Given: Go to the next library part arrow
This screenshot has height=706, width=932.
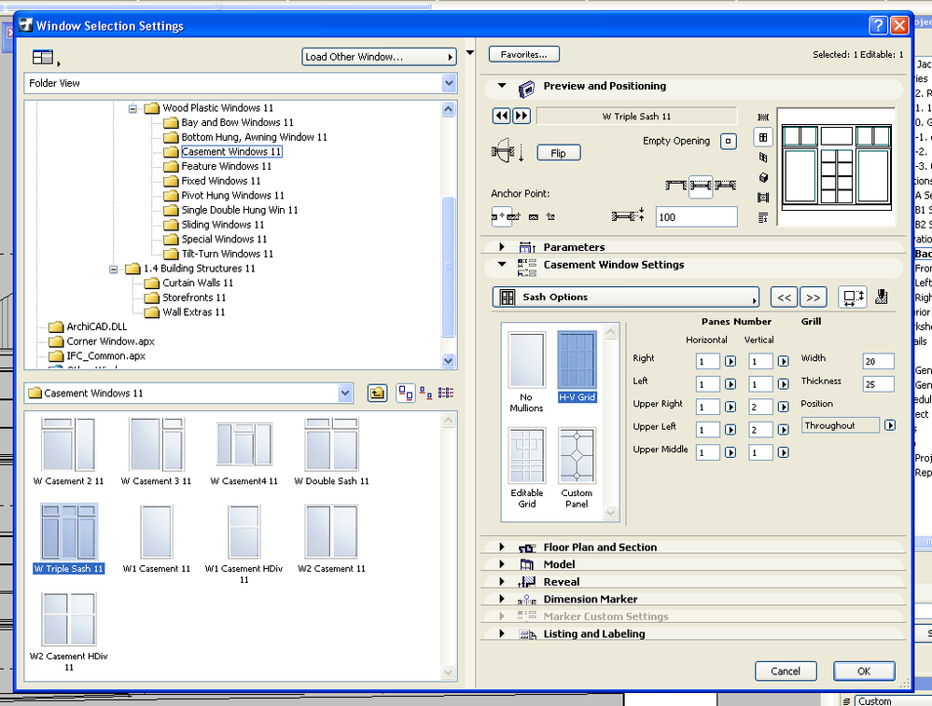Looking at the screenshot, I should point(522,117).
